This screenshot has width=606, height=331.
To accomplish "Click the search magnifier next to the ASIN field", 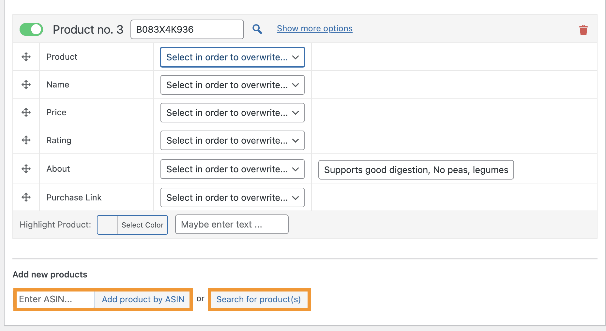I will pos(257,29).
